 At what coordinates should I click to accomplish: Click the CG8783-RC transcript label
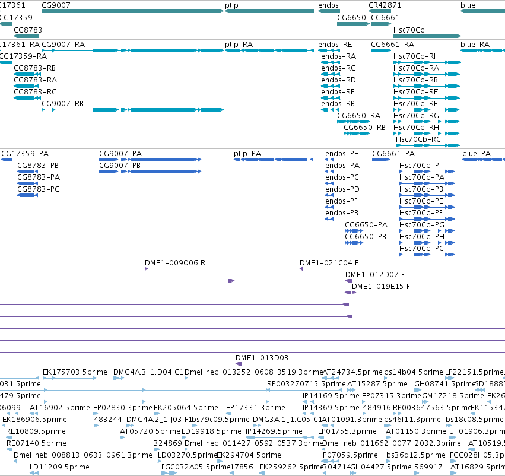pyautogui.click(x=35, y=92)
